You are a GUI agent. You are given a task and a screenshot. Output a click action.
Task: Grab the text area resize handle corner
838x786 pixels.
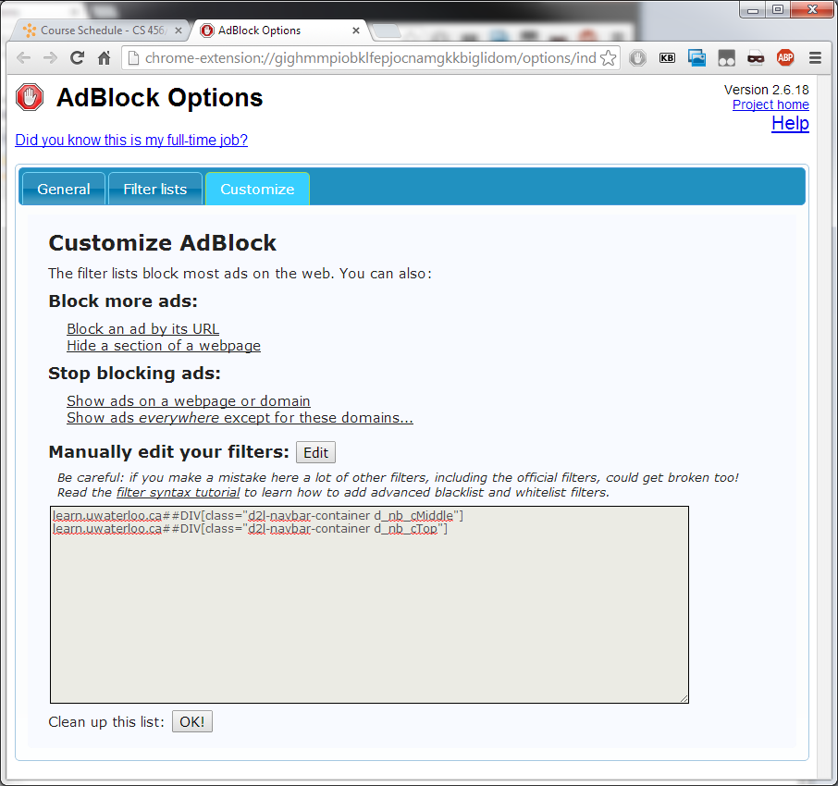point(684,698)
